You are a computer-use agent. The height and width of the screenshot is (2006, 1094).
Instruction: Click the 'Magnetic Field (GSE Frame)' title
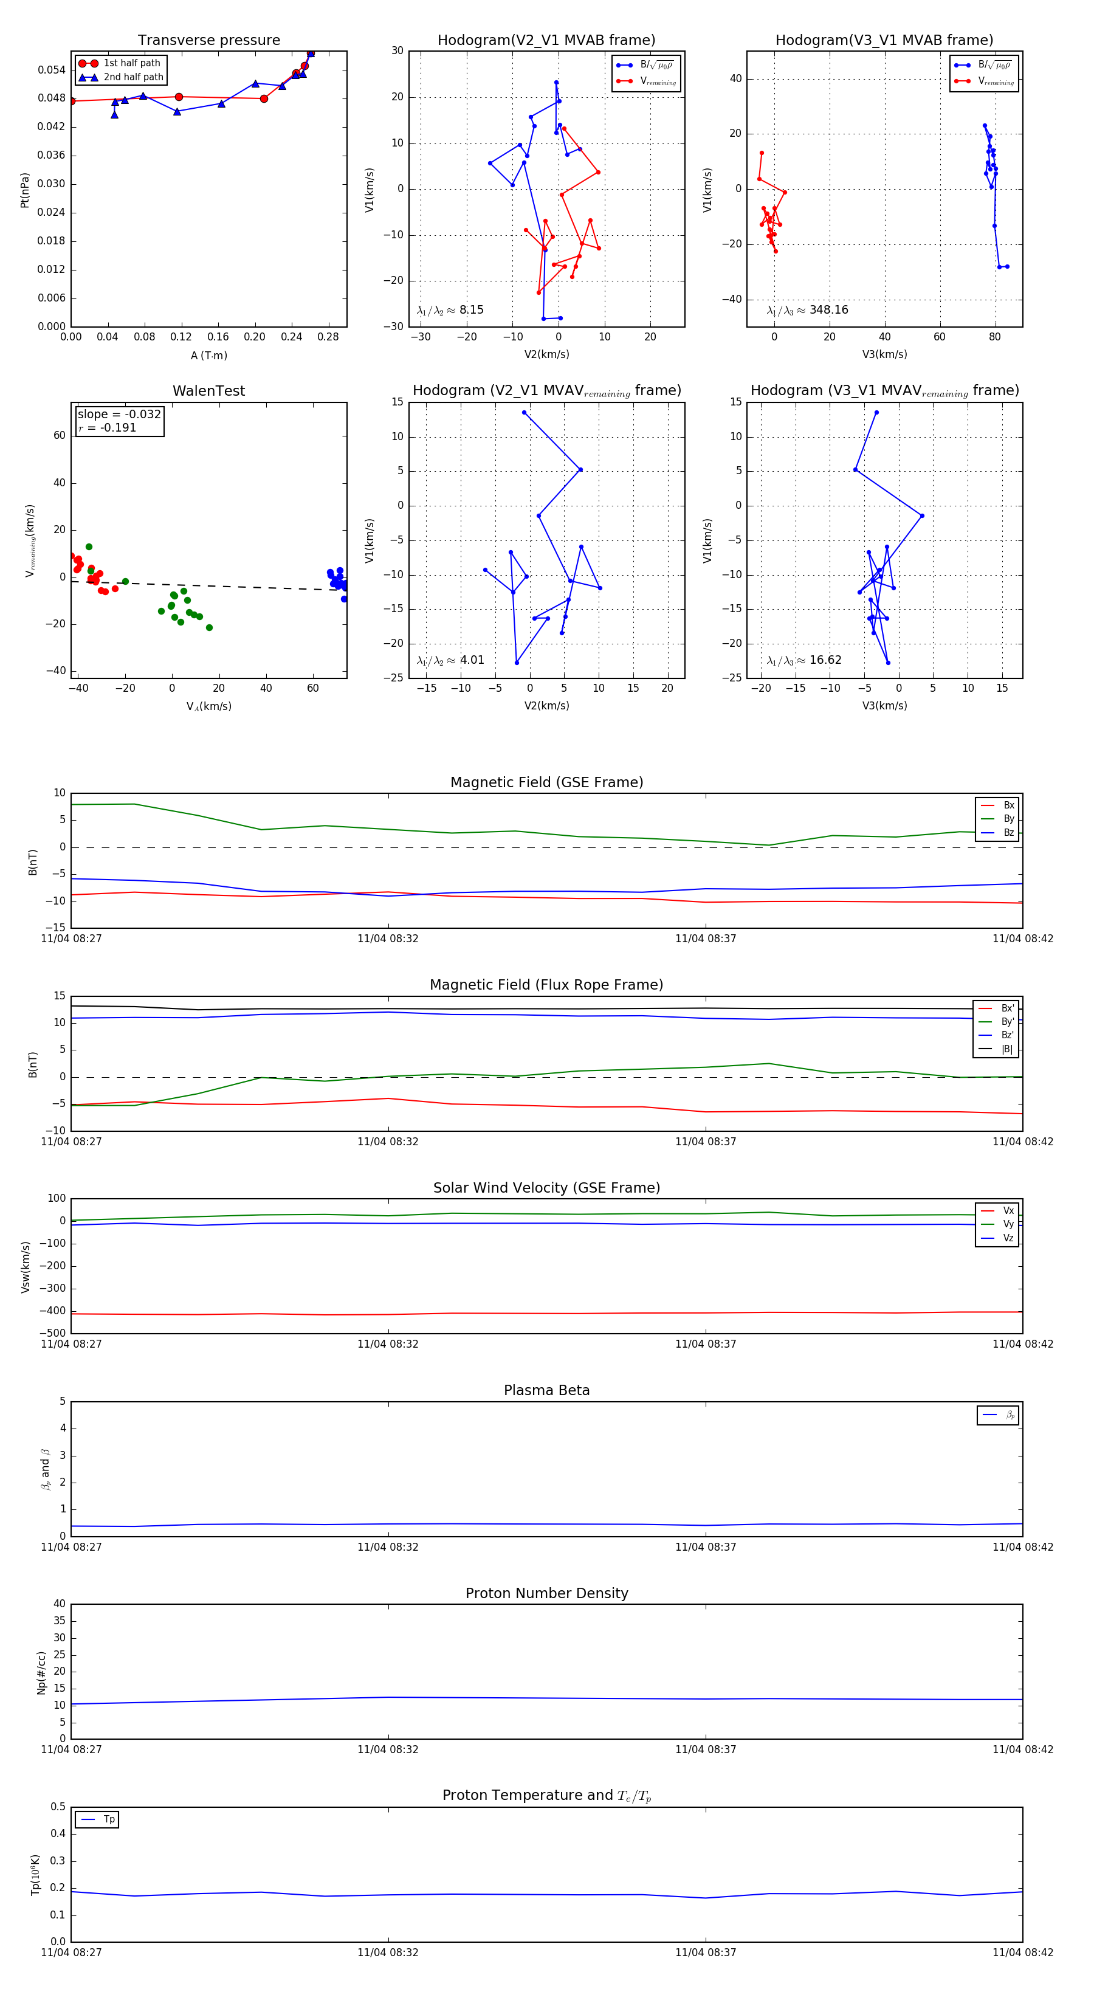pos(546,782)
